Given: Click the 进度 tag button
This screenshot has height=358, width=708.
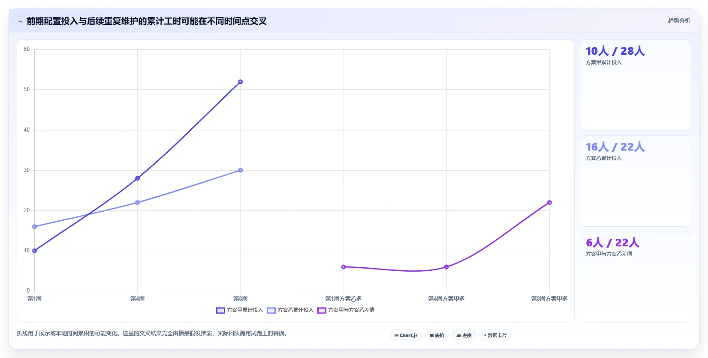Looking at the screenshot, I should (x=464, y=335).
